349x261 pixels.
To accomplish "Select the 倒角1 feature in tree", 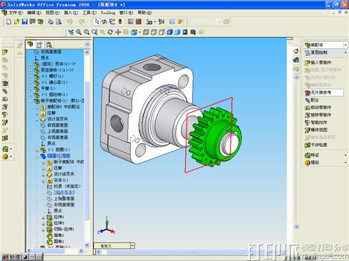I will point(59,235).
